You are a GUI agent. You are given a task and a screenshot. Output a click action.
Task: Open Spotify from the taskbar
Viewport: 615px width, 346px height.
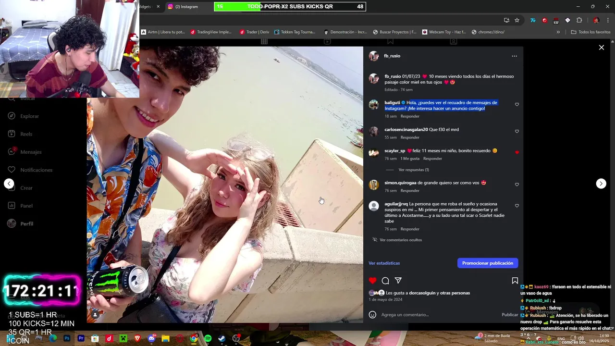(x=208, y=338)
